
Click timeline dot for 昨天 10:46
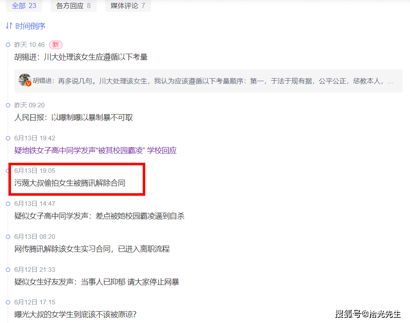pyautogui.click(x=8, y=45)
